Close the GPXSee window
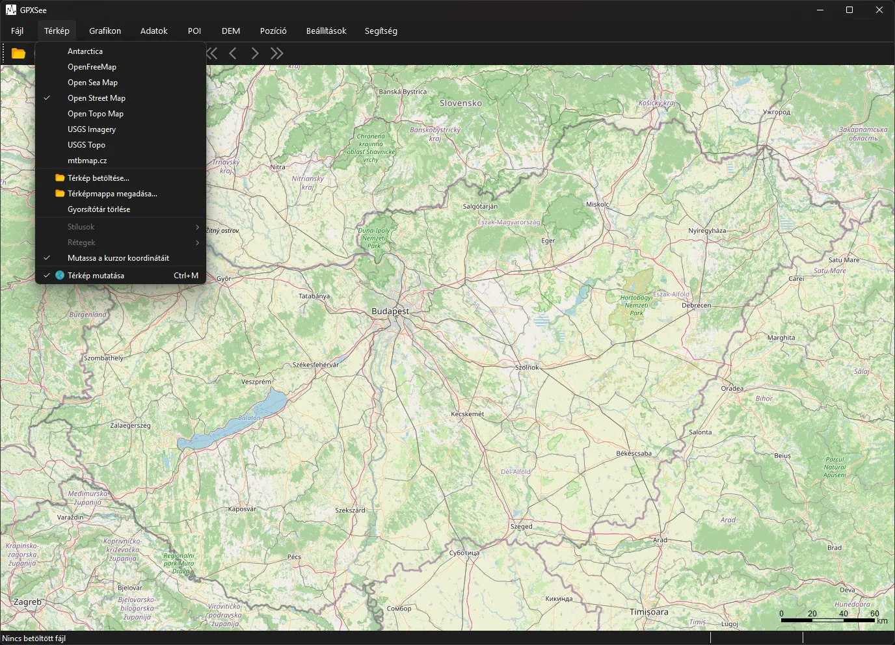895x645 pixels. 879,10
